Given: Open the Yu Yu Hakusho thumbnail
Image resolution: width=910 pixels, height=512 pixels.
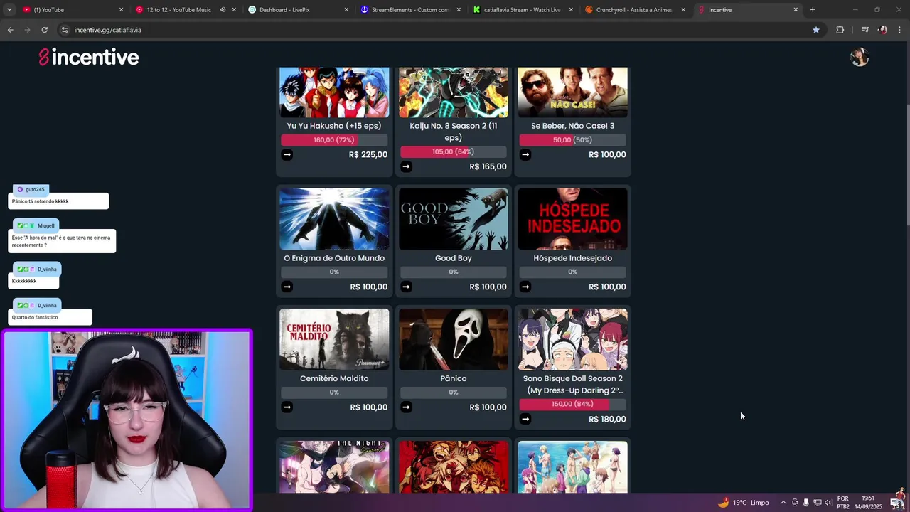Looking at the screenshot, I should click(x=334, y=92).
